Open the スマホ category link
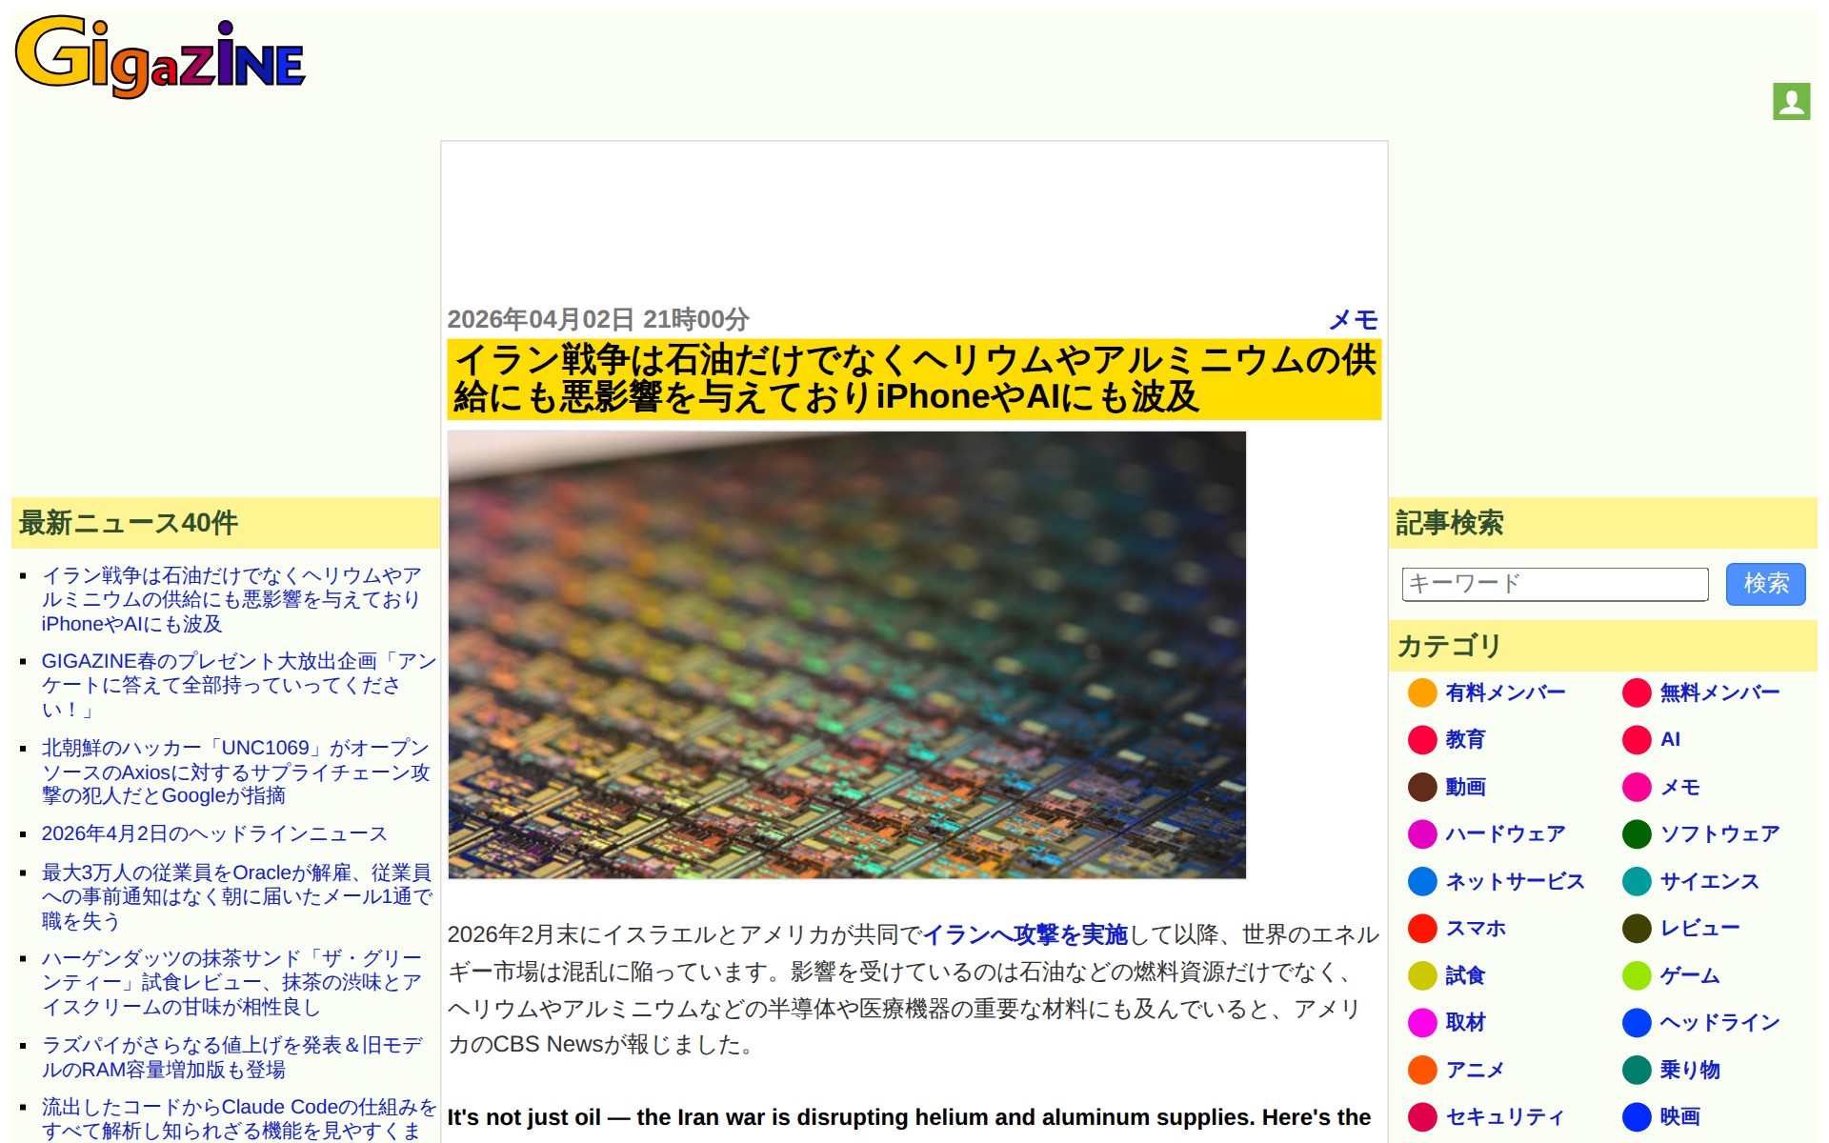 pyautogui.click(x=1476, y=928)
